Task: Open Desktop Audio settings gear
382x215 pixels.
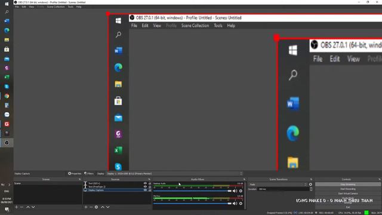Action: (241, 191)
